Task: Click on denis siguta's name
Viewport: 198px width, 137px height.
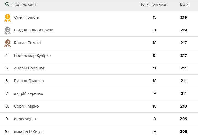Action: click(25, 119)
